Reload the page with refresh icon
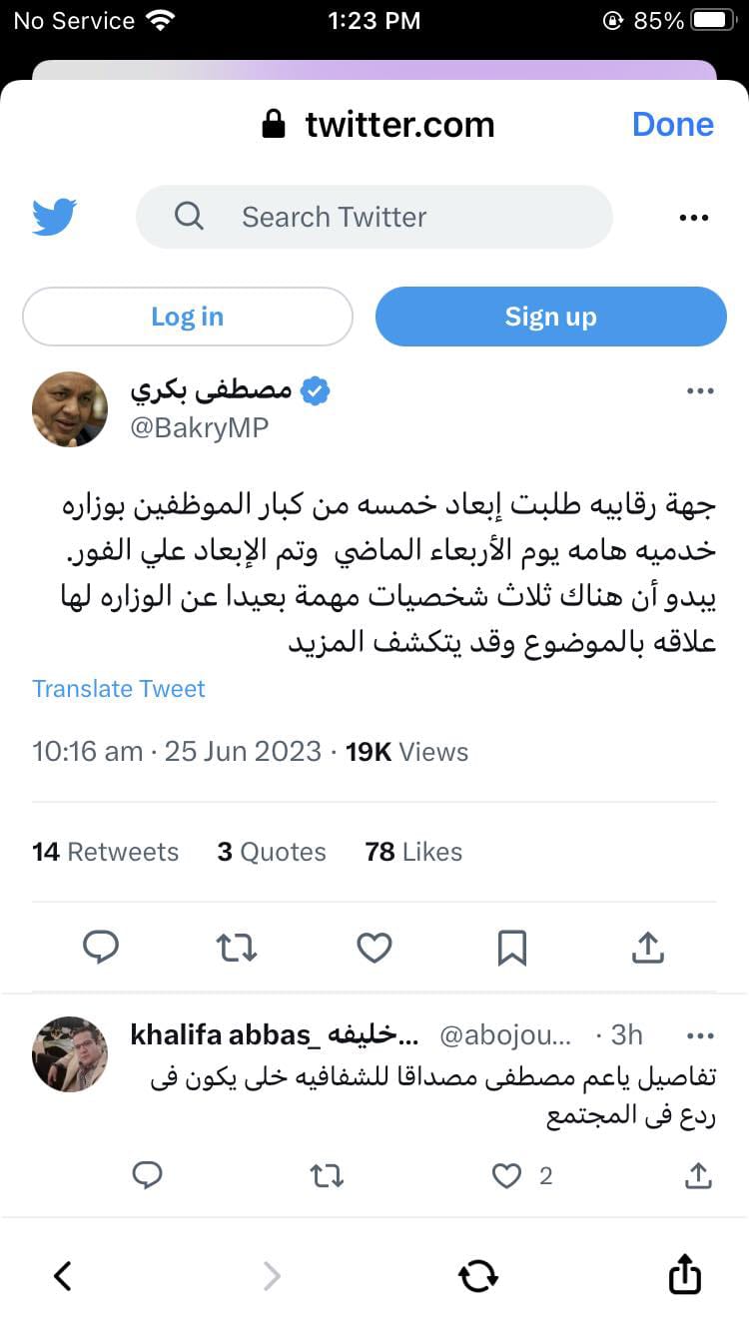Screen dimensions: 749x1332 [477, 1275]
